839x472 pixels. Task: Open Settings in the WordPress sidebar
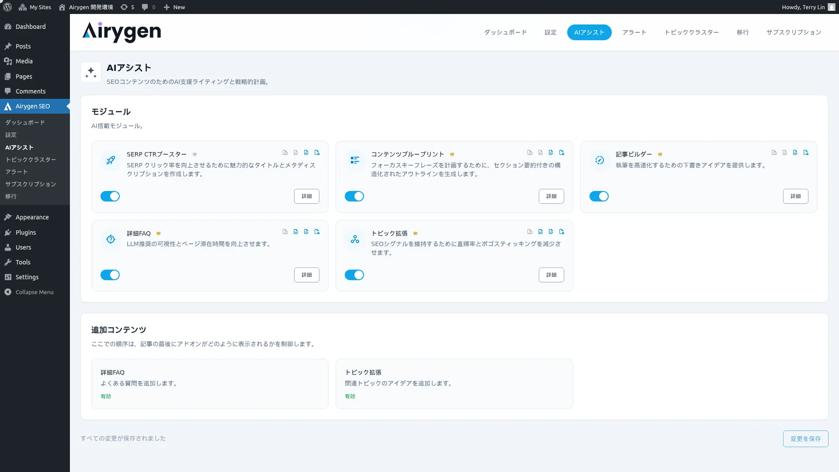(35, 277)
